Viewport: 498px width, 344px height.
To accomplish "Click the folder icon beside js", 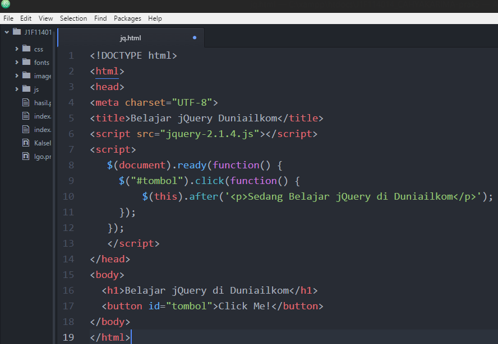I will (x=26, y=88).
